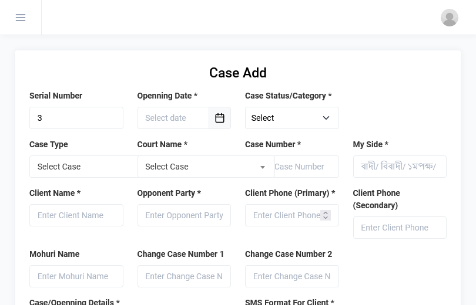Click the Case Number input field
Viewport: 476px width, 305px height.
(306, 167)
